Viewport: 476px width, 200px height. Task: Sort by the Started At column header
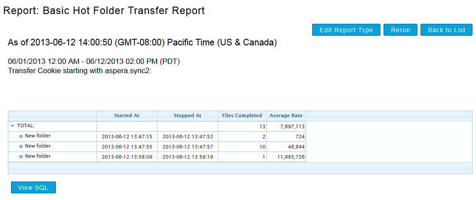tap(126, 115)
